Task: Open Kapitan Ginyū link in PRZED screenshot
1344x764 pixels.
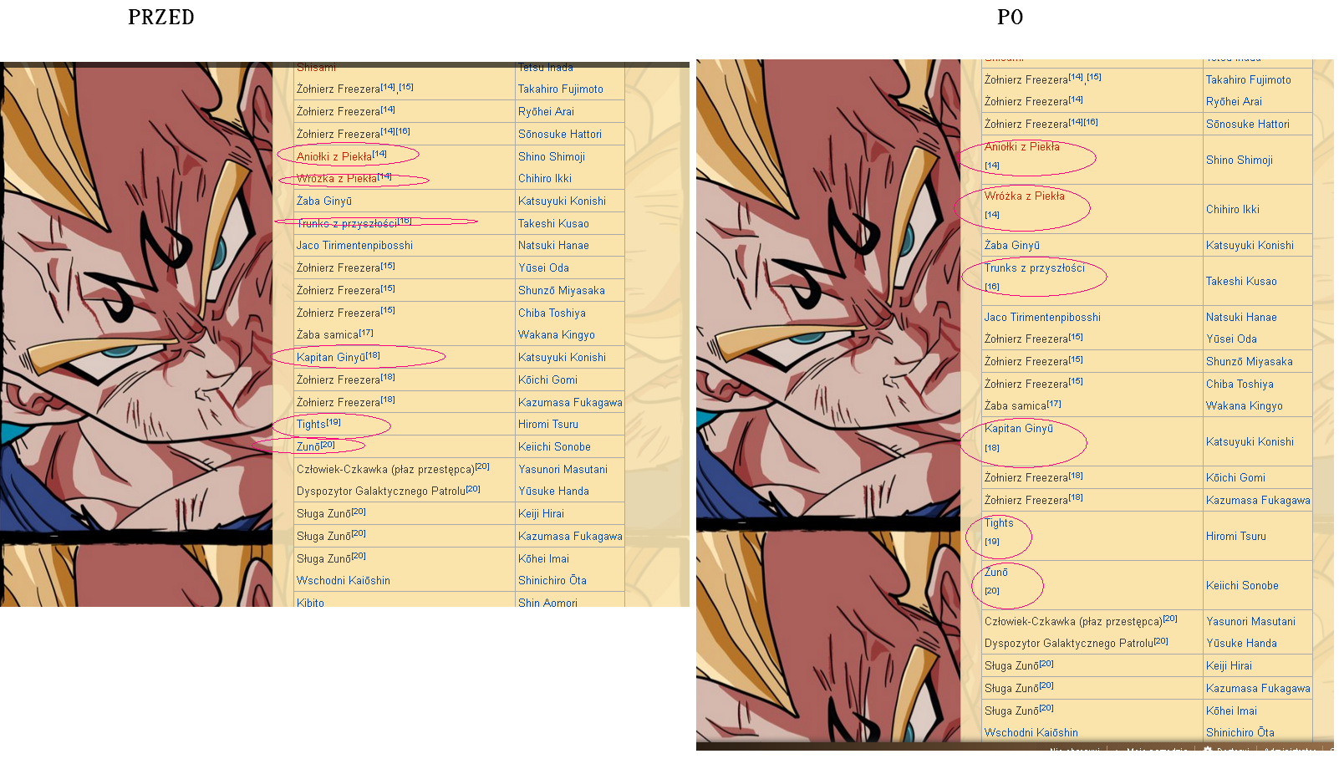Action: pos(330,358)
